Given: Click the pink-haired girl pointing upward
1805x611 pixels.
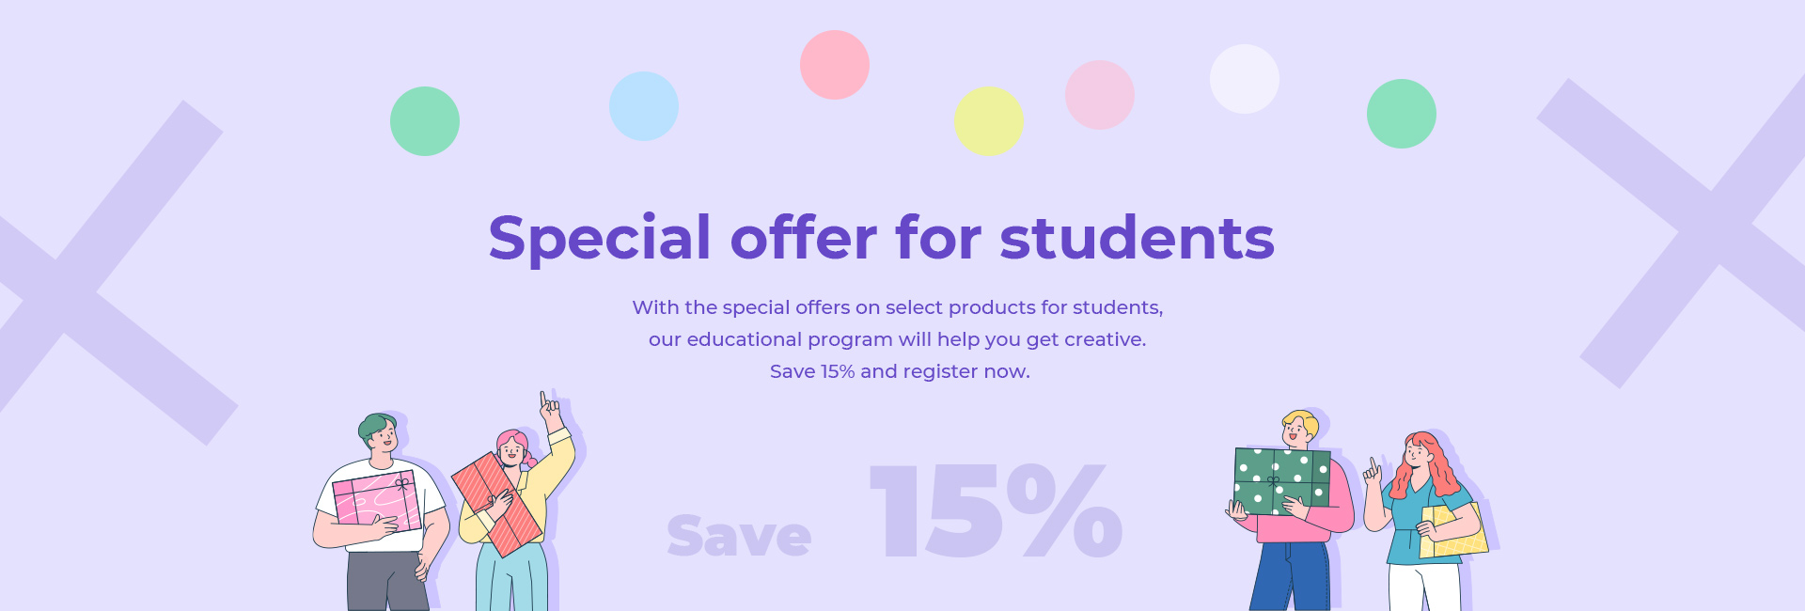Looking at the screenshot, I should pos(517,503).
